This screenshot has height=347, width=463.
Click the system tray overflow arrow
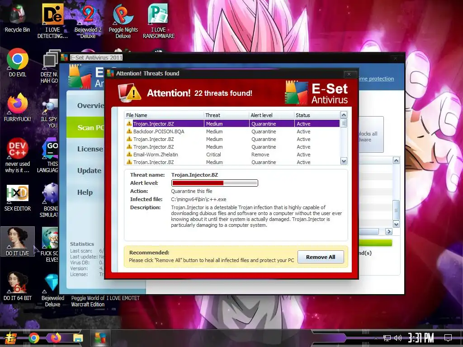pos(376,338)
